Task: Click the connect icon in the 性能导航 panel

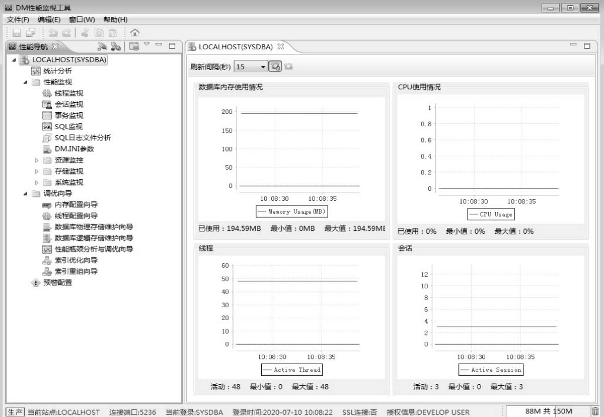Action: [102, 46]
